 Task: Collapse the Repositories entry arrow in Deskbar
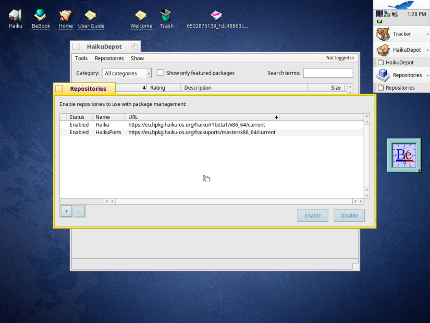427,76
